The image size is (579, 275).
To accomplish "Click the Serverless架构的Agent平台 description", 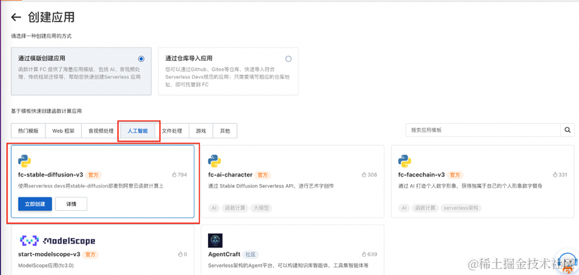I will click(288, 266).
